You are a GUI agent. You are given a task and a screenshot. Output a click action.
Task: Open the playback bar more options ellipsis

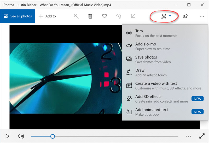click(188, 136)
